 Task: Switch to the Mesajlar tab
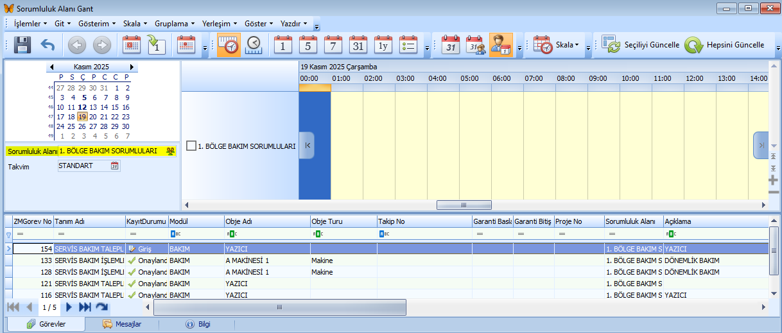point(122,324)
